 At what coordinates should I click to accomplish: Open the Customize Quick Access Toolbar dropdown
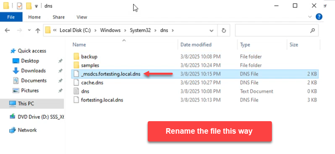tap(36, 6)
